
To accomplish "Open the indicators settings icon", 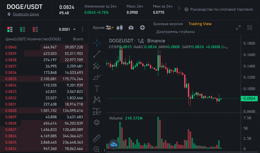I will 109,28.
